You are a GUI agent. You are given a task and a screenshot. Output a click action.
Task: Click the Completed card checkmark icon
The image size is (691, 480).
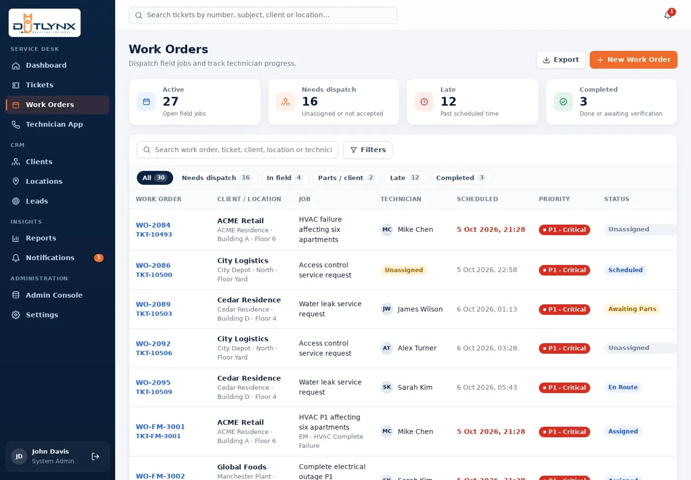(563, 102)
